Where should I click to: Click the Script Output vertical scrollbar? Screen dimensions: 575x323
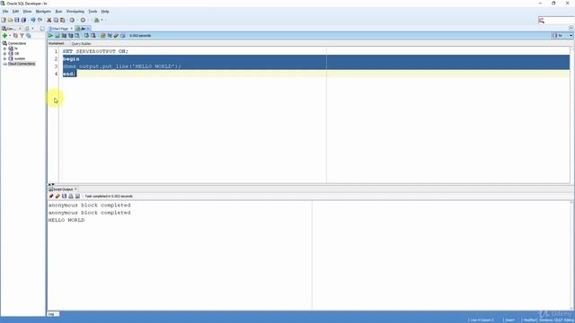(571, 255)
